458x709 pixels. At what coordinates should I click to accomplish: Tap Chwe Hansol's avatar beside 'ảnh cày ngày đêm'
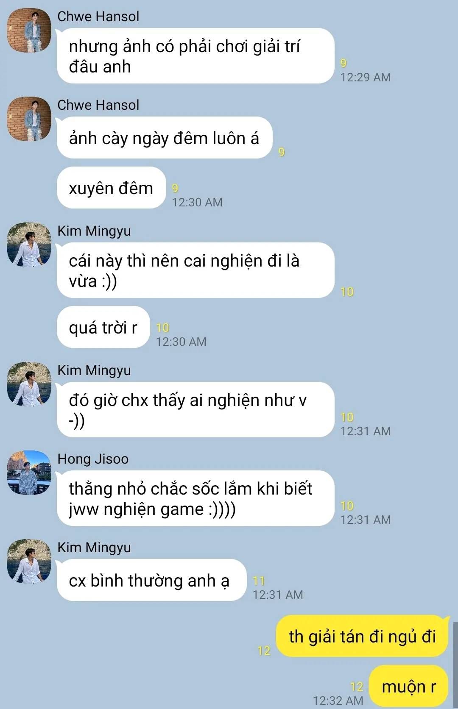[x=29, y=119]
